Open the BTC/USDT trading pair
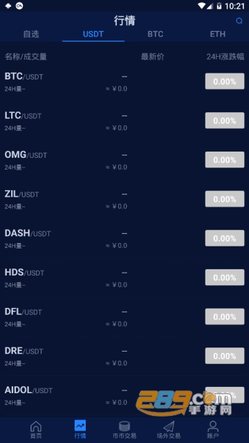Viewport: 249px width, 443px height. 124,82
